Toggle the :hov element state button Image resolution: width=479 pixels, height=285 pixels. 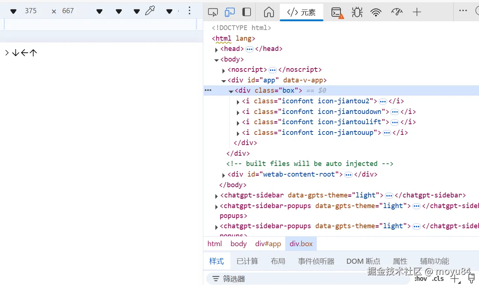421,279
